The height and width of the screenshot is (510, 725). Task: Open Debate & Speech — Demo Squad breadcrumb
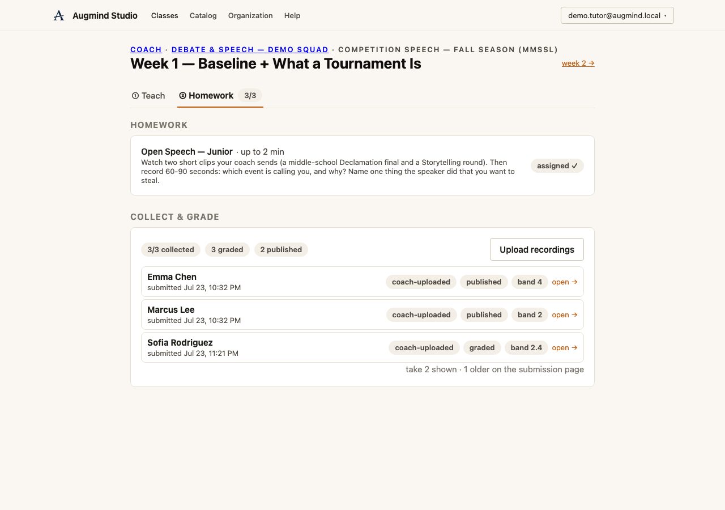[250, 50]
